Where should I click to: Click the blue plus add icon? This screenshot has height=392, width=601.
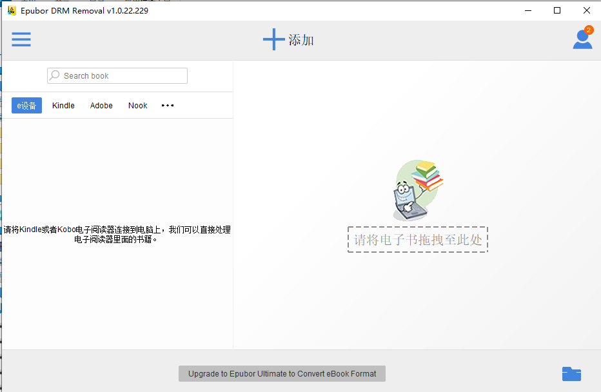coord(273,39)
